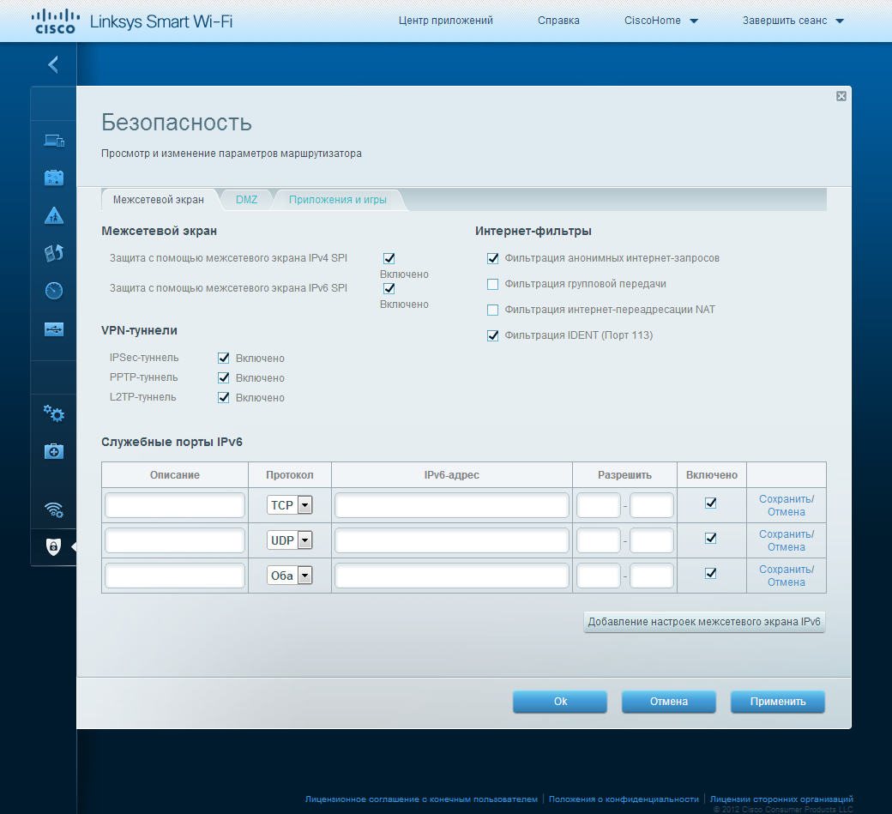Uncheck Включено in the TCP row
Screen dimensions: 892x814
point(710,503)
